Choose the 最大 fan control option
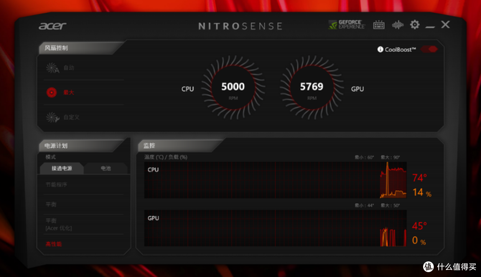The image size is (481, 277). pos(69,92)
